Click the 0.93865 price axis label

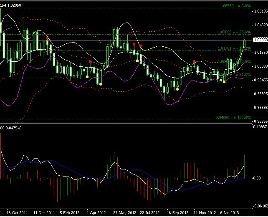(261, 121)
